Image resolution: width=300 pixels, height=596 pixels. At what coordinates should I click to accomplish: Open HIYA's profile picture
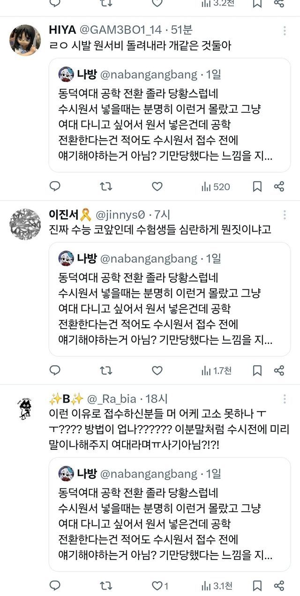25,40
